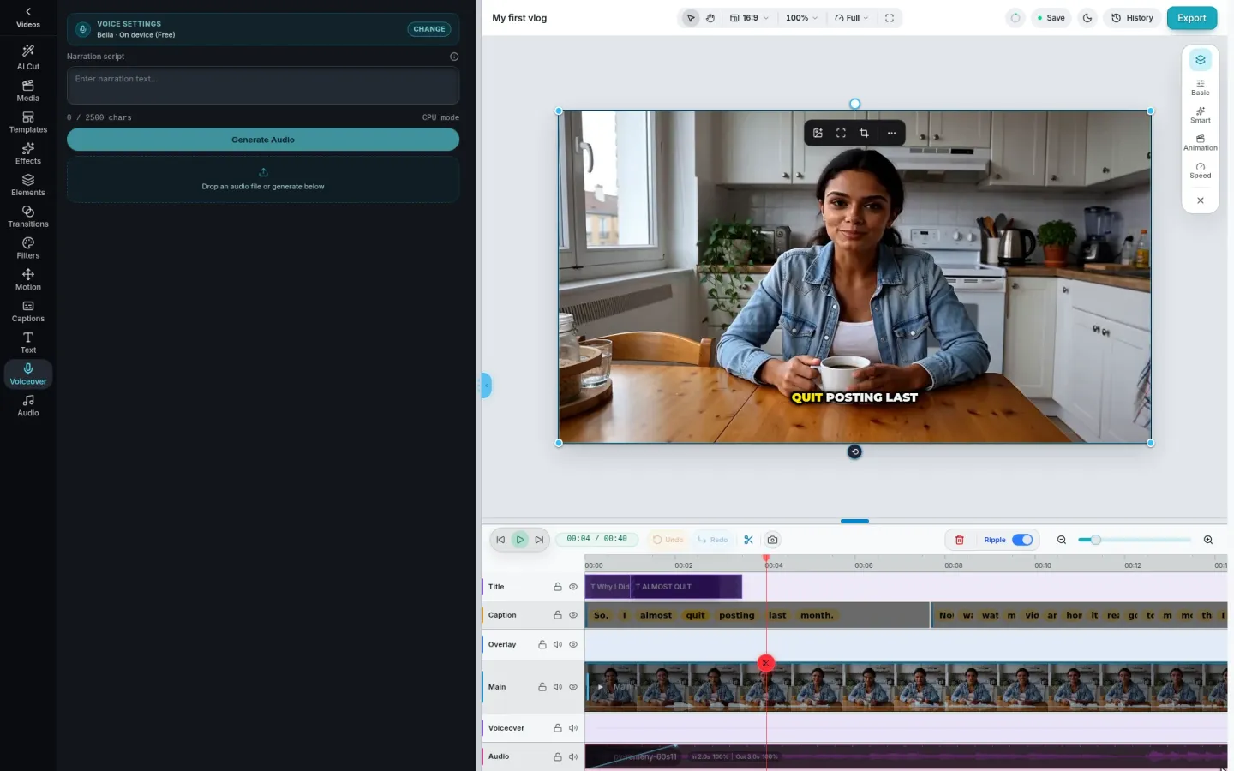Open the Captions panel in sidebar

tap(28, 311)
